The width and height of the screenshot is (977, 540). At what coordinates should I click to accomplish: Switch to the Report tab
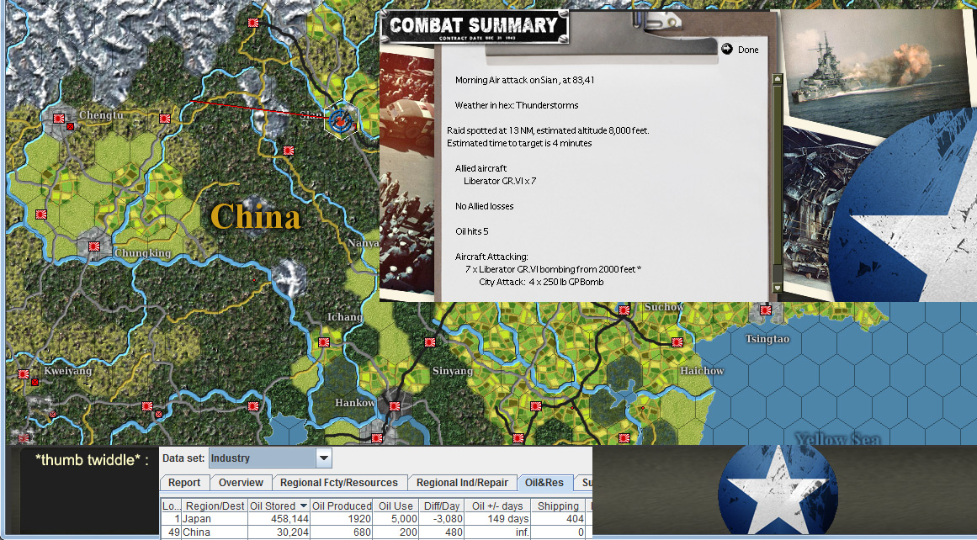[x=184, y=483]
